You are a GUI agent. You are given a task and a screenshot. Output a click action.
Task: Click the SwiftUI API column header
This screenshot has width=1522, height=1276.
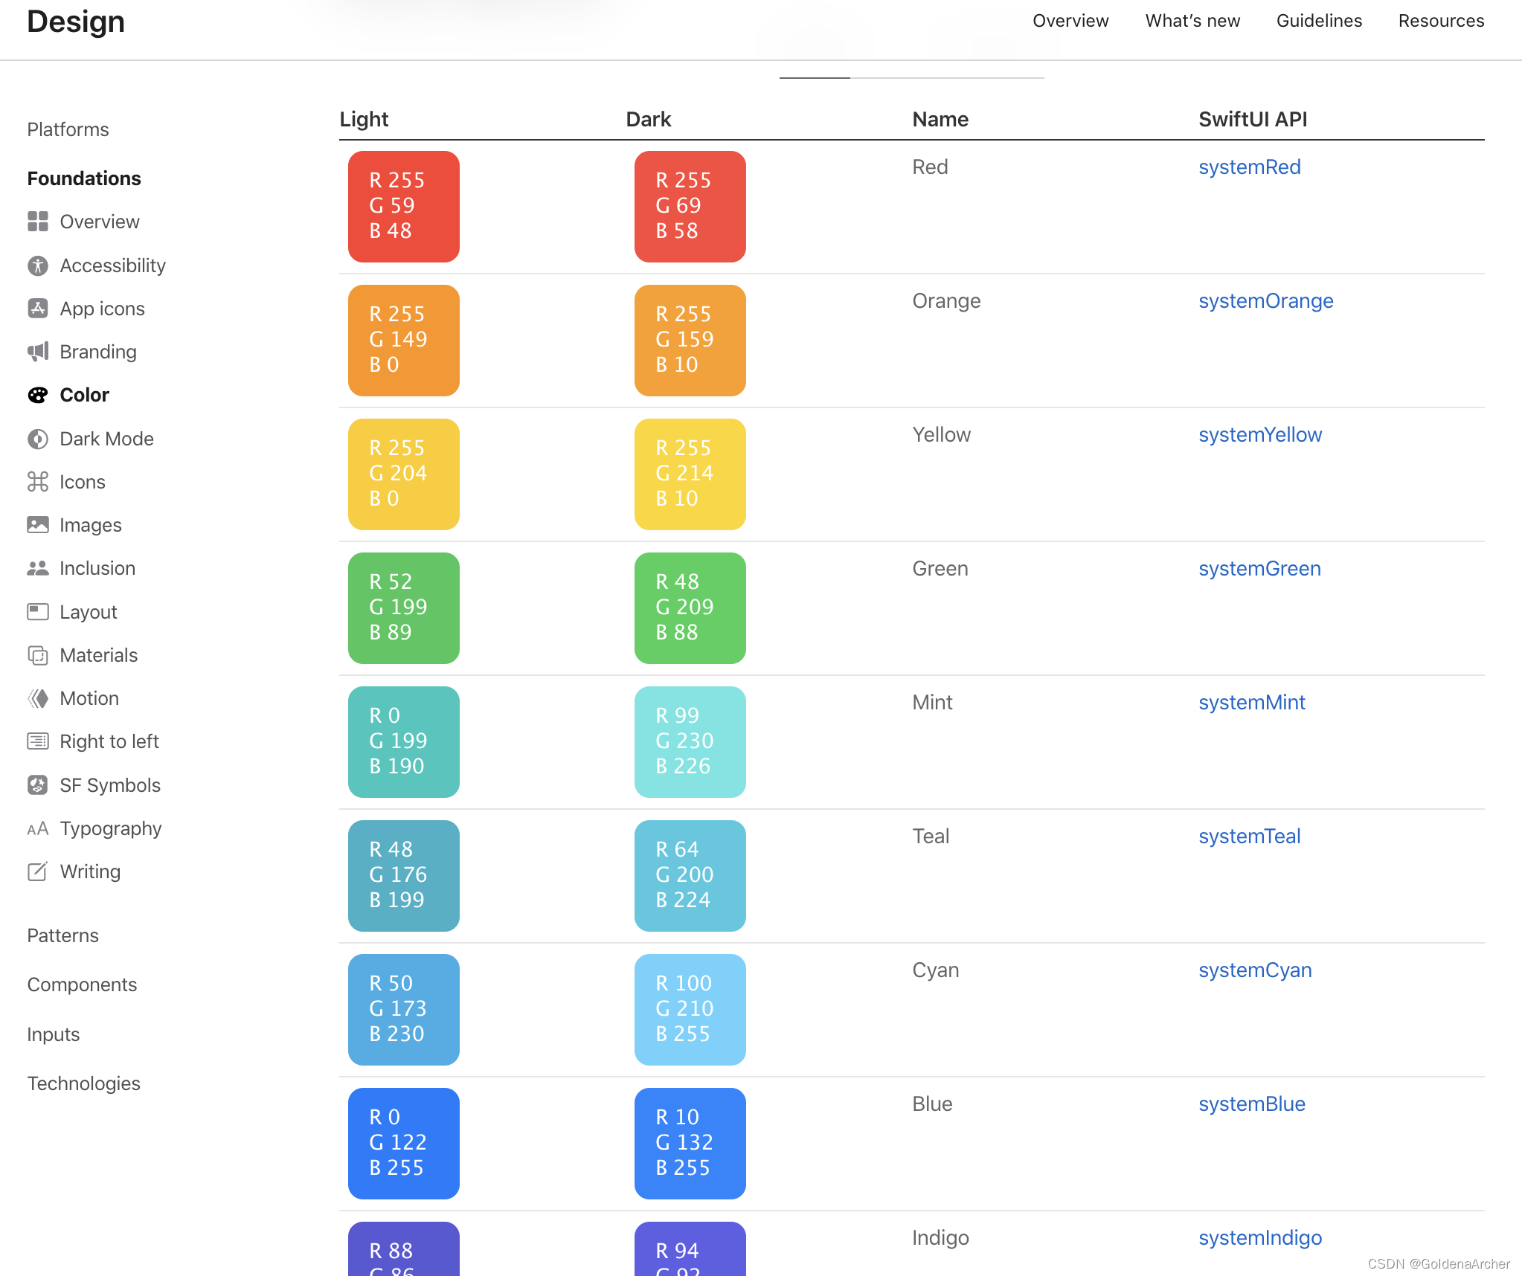(x=1253, y=119)
